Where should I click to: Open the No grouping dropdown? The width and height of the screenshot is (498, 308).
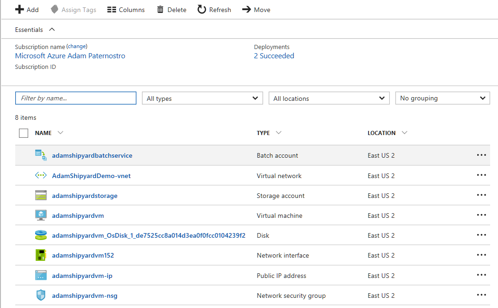443,98
